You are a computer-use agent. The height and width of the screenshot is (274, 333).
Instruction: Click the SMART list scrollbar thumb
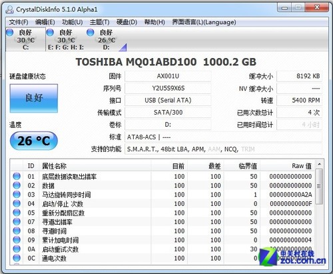click(319, 186)
